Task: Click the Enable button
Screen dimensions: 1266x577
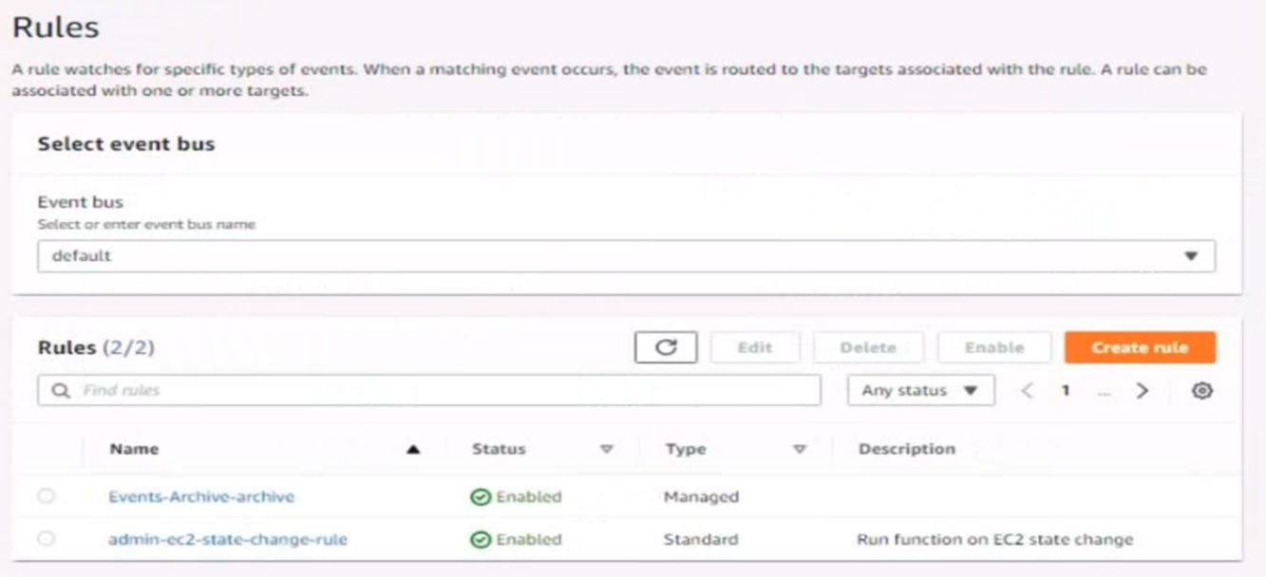Action: coord(993,347)
